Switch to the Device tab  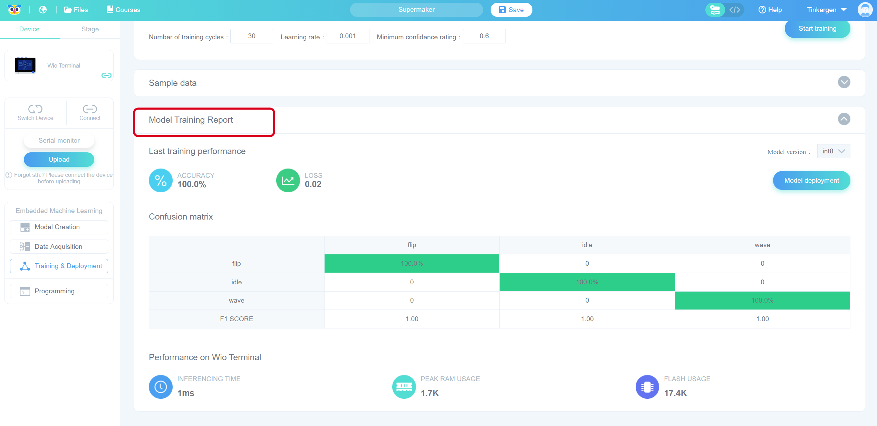(x=29, y=29)
